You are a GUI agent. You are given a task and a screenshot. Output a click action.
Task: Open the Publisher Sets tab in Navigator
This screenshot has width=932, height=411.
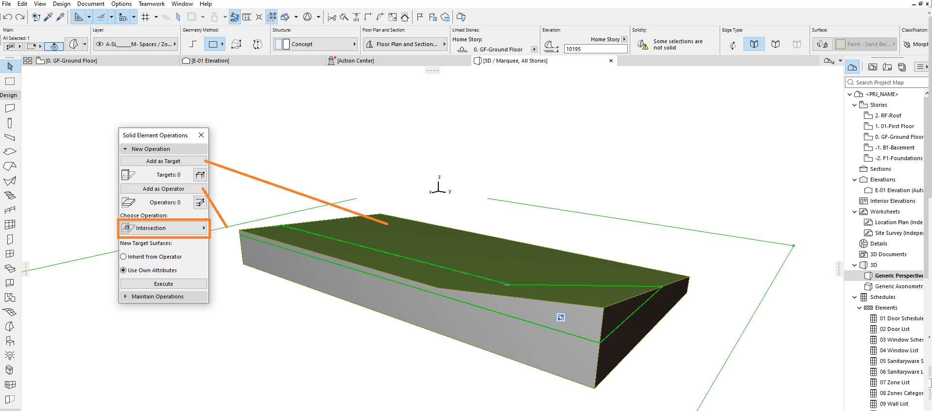(902, 67)
